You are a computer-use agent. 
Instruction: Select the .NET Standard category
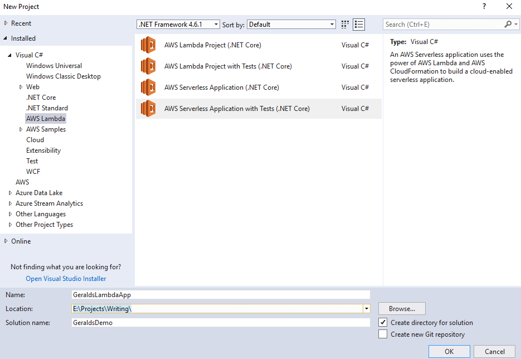pyautogui.click(x=47, y=108)
